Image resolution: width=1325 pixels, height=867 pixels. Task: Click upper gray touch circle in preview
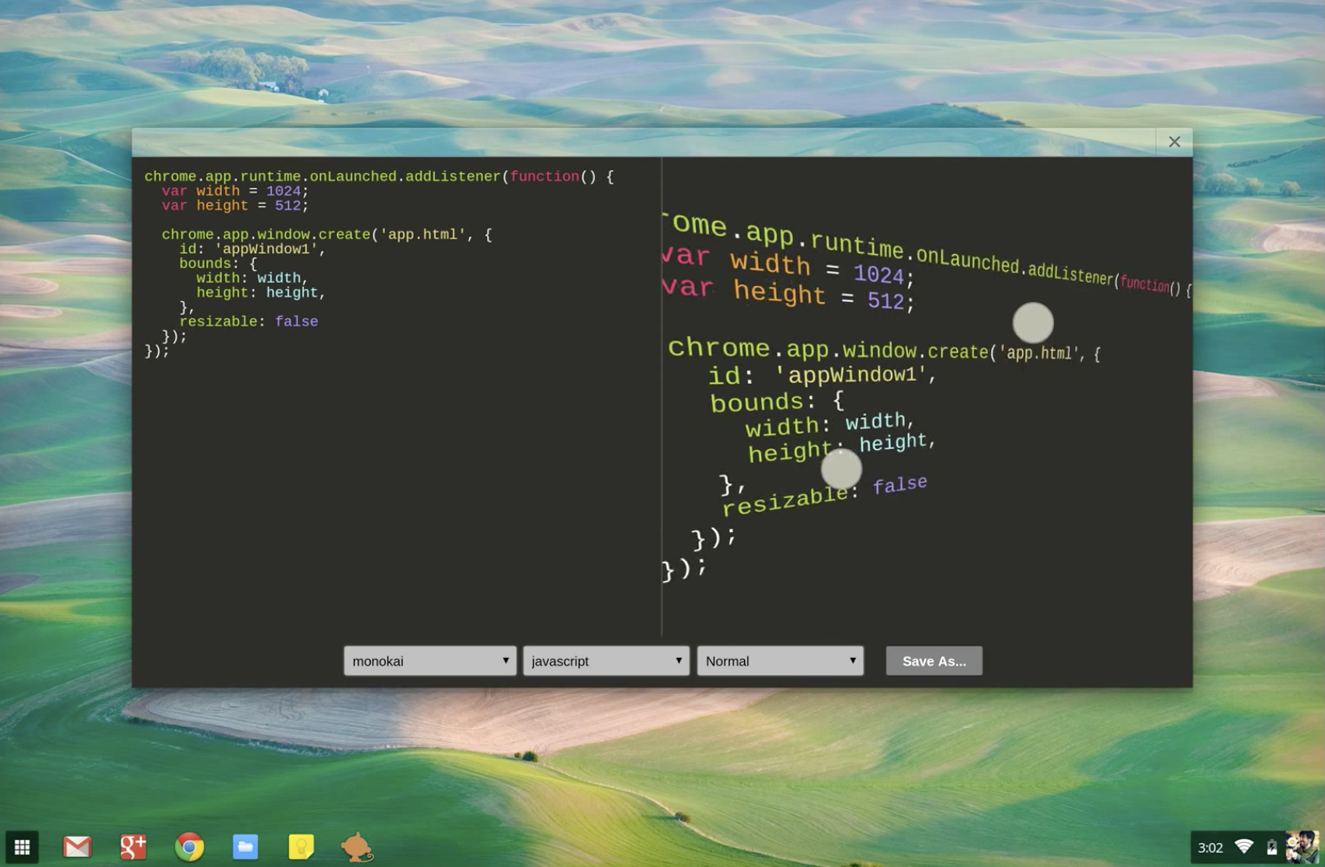pyautogui.click(x=1033, y=322)
